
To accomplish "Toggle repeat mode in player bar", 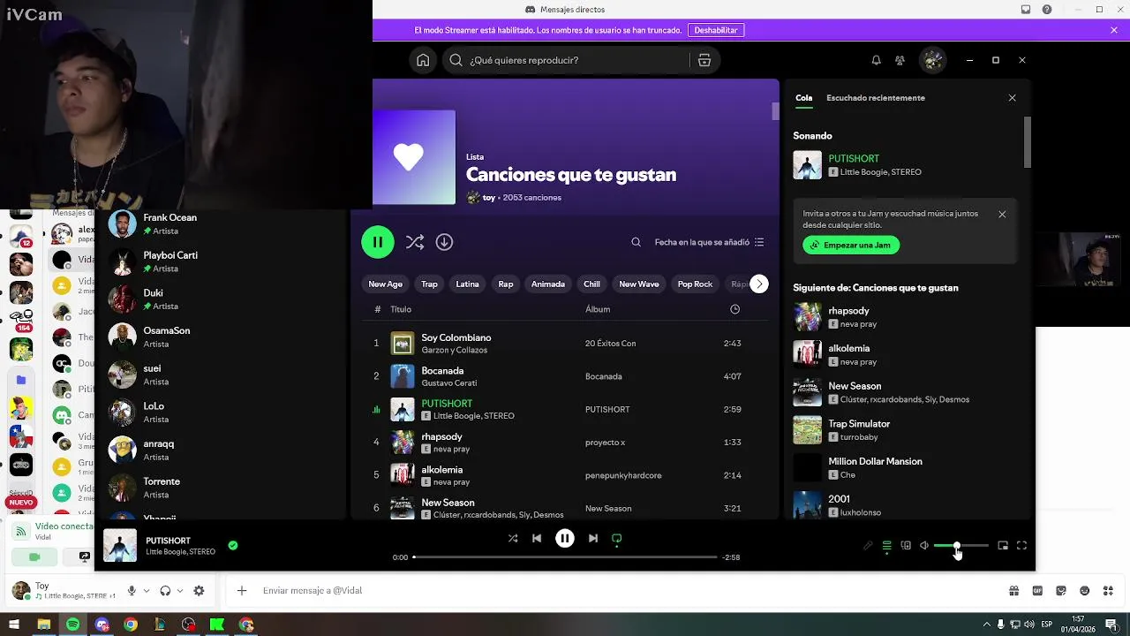I will [617, 538].
